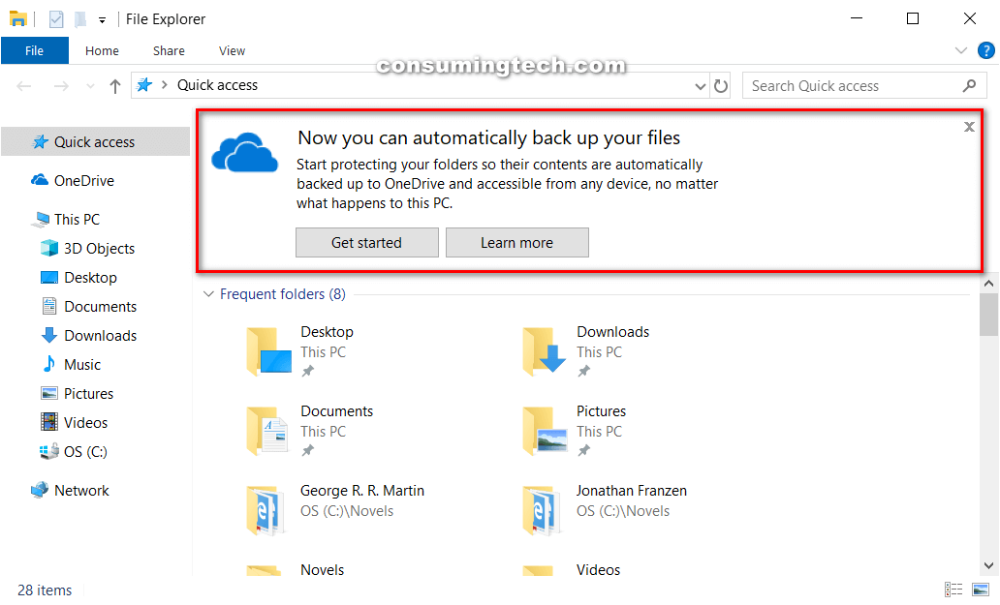Open 3D Objects from the navigation pane

[x=93, y=248]
